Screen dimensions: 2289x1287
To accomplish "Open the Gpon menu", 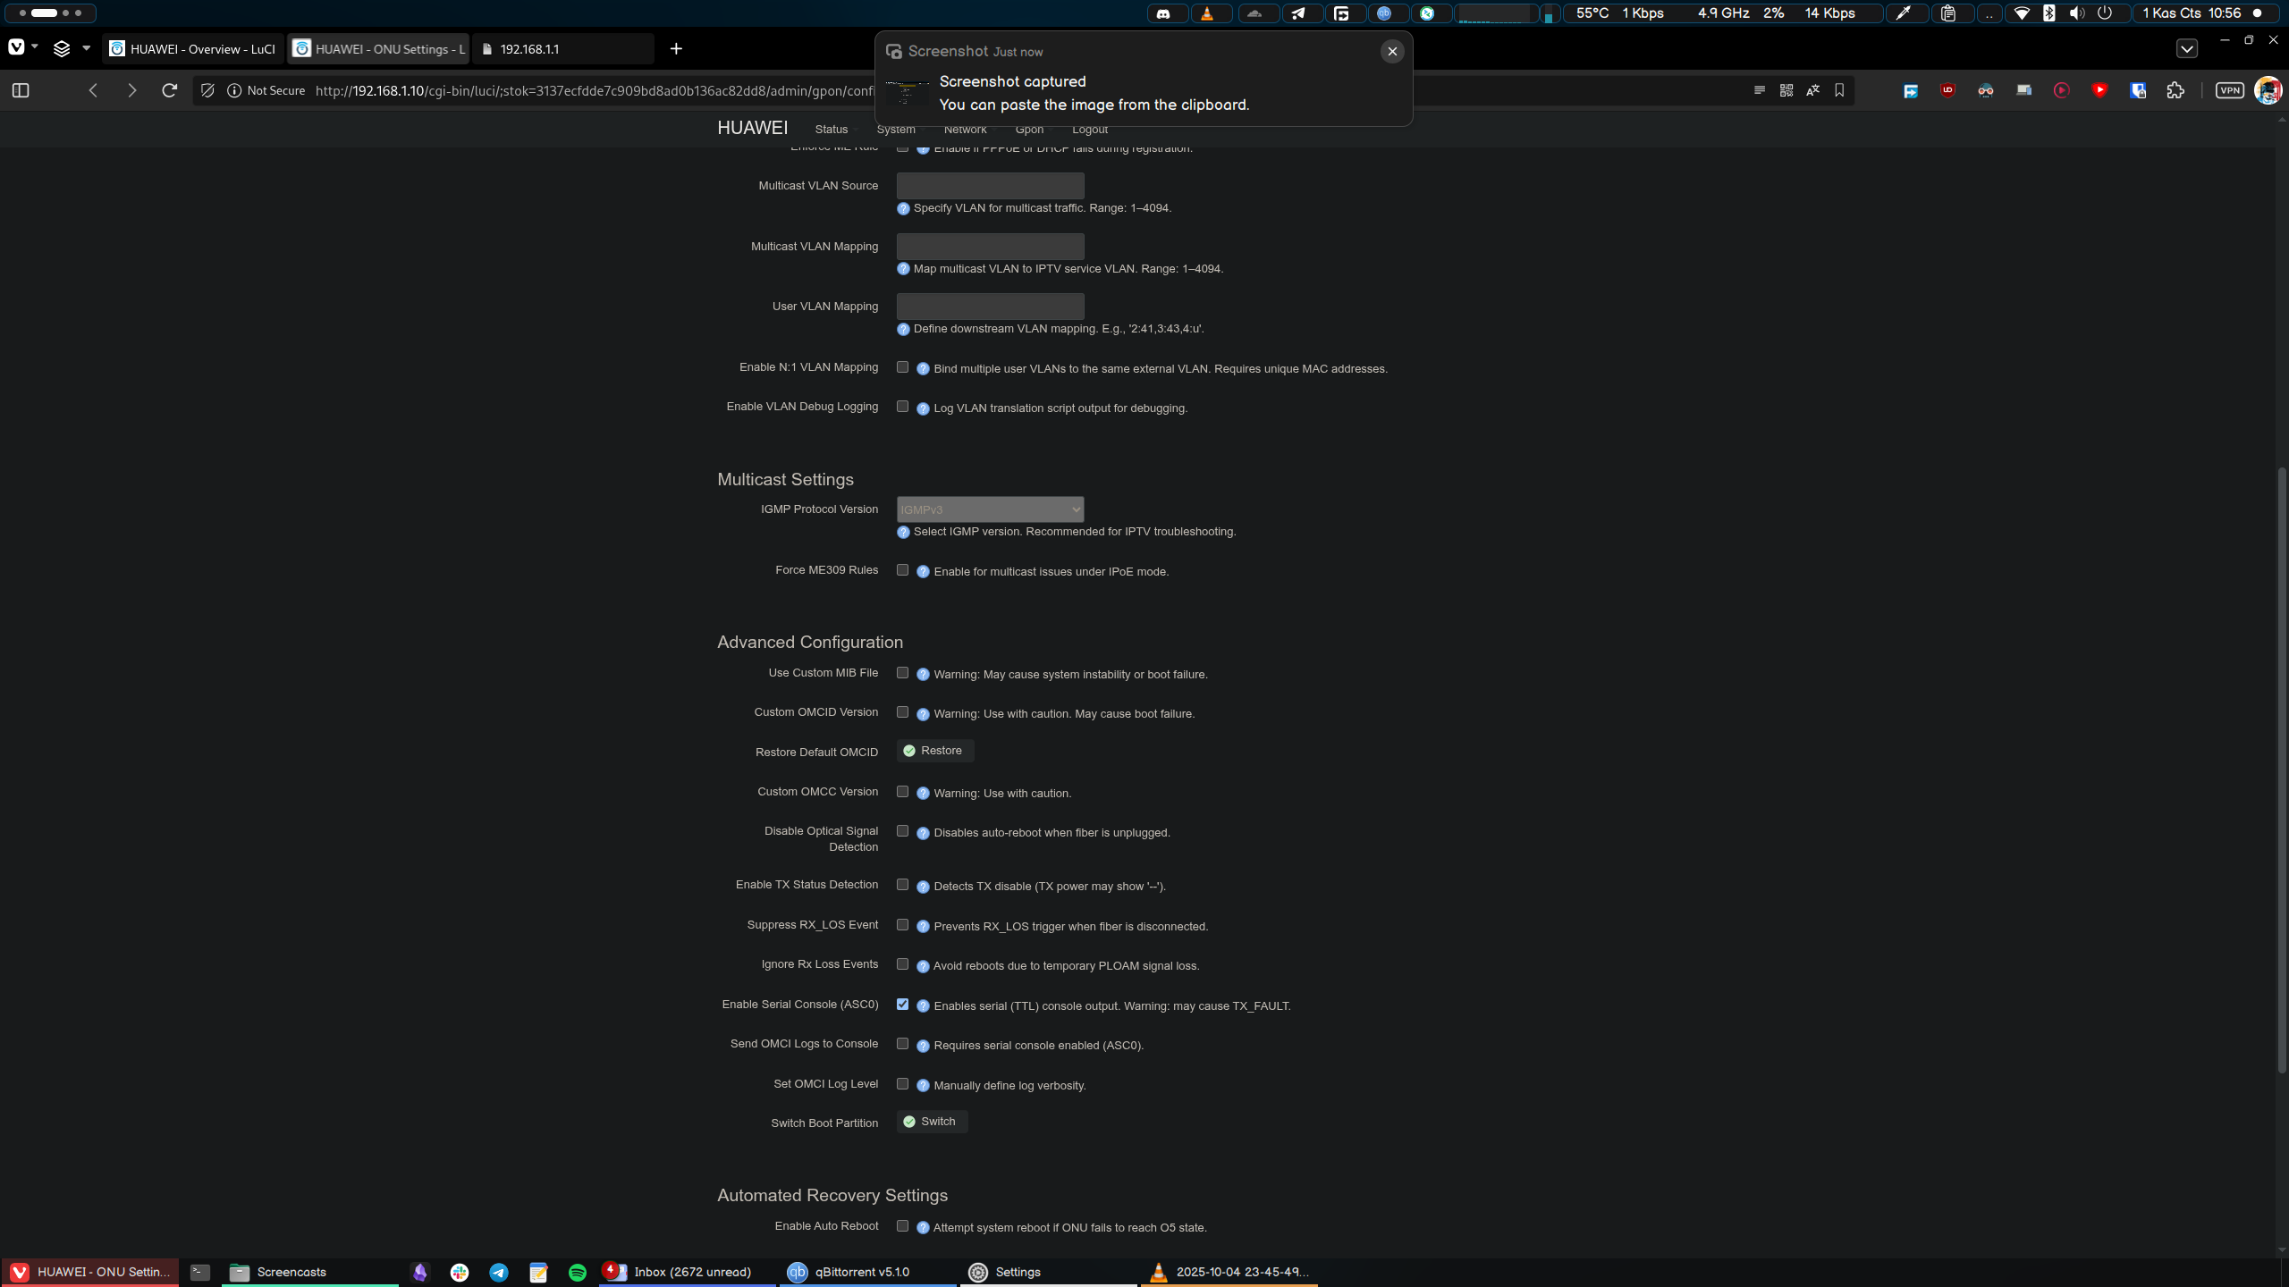I will point(1029,130).
